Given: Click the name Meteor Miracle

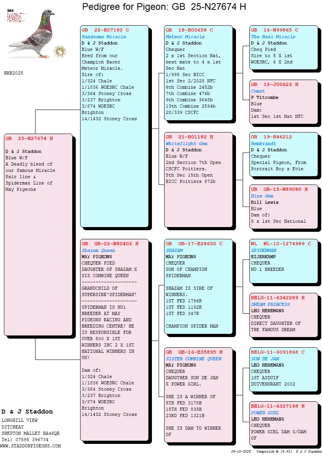Looking at the screenshot, I should pos(185,37).
